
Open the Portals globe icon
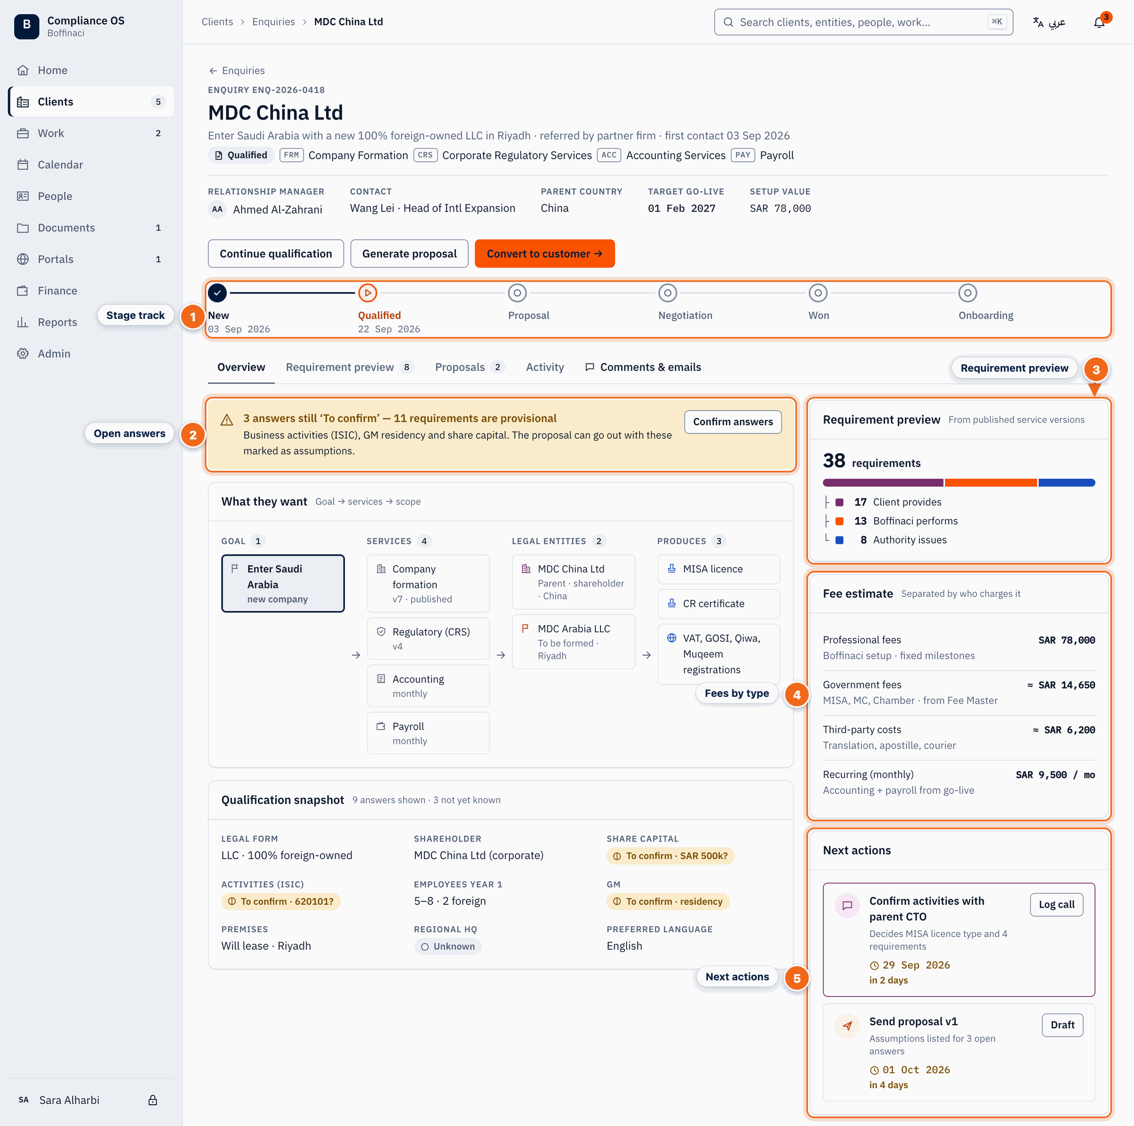pyautogui.click(x=23, y=259)
